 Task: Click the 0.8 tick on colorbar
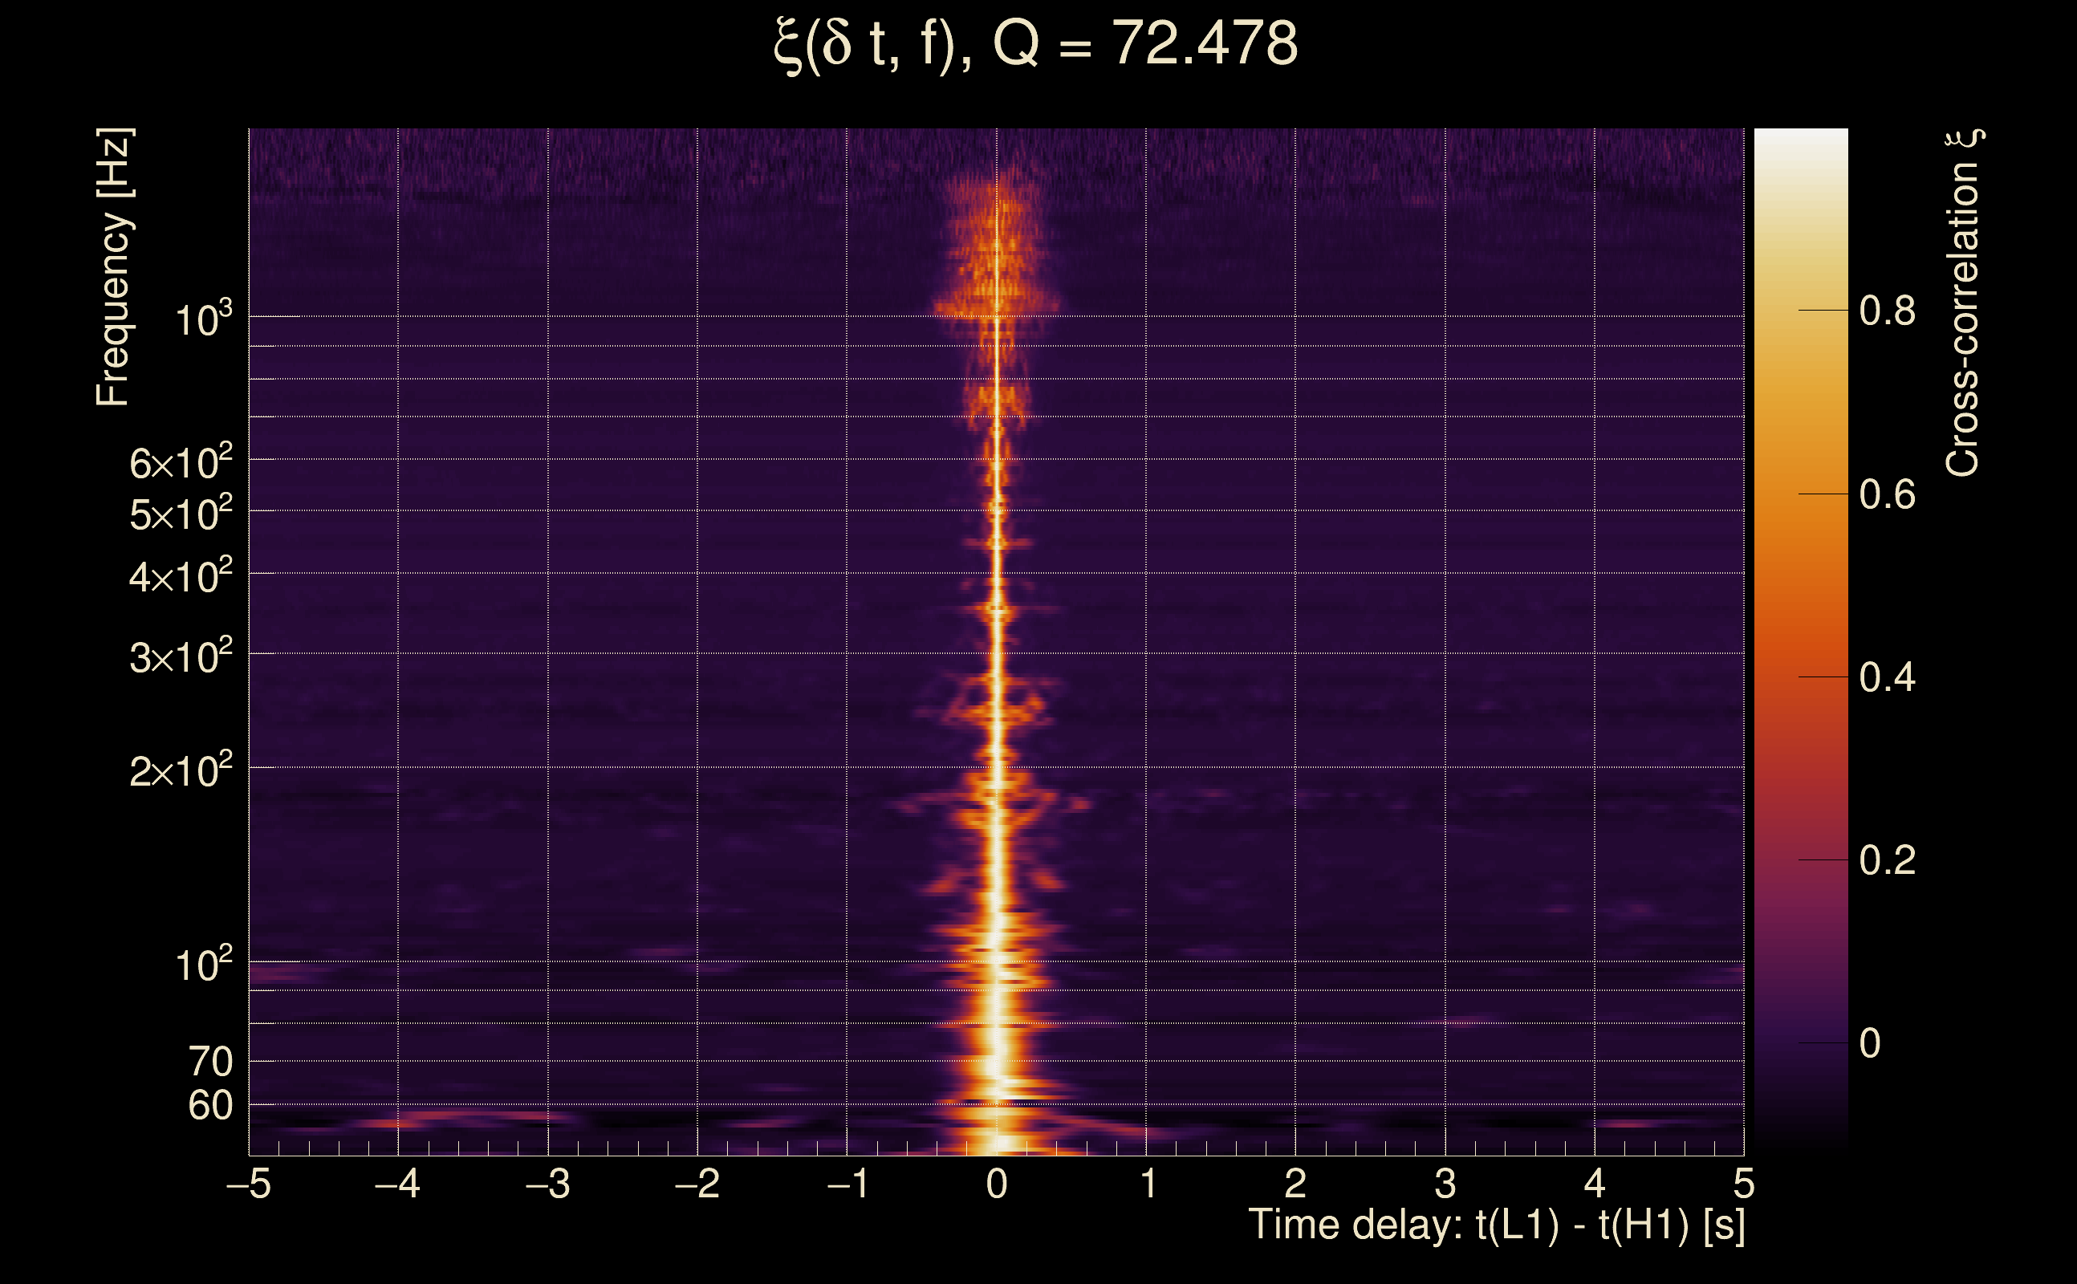click(1887, 311)
